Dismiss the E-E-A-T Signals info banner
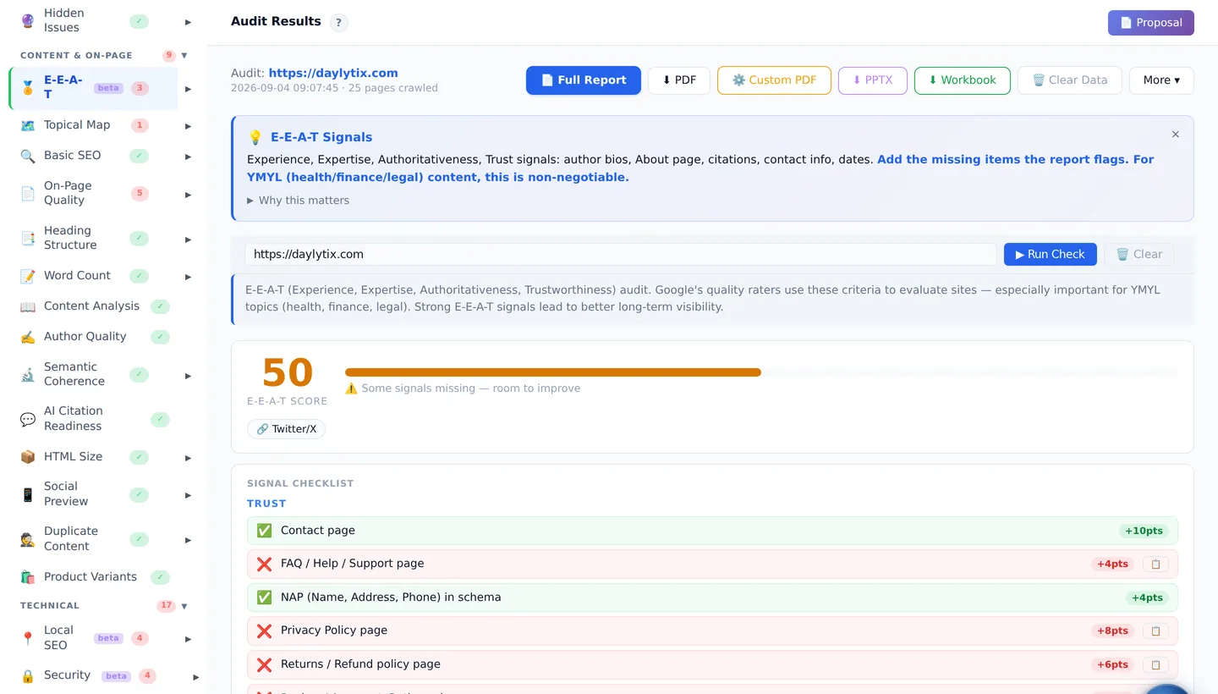The image size is (1218, 694). (1175, 134)
